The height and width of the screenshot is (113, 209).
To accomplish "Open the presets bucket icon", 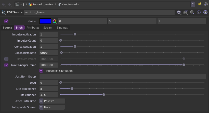I will (x=185, y=12).
